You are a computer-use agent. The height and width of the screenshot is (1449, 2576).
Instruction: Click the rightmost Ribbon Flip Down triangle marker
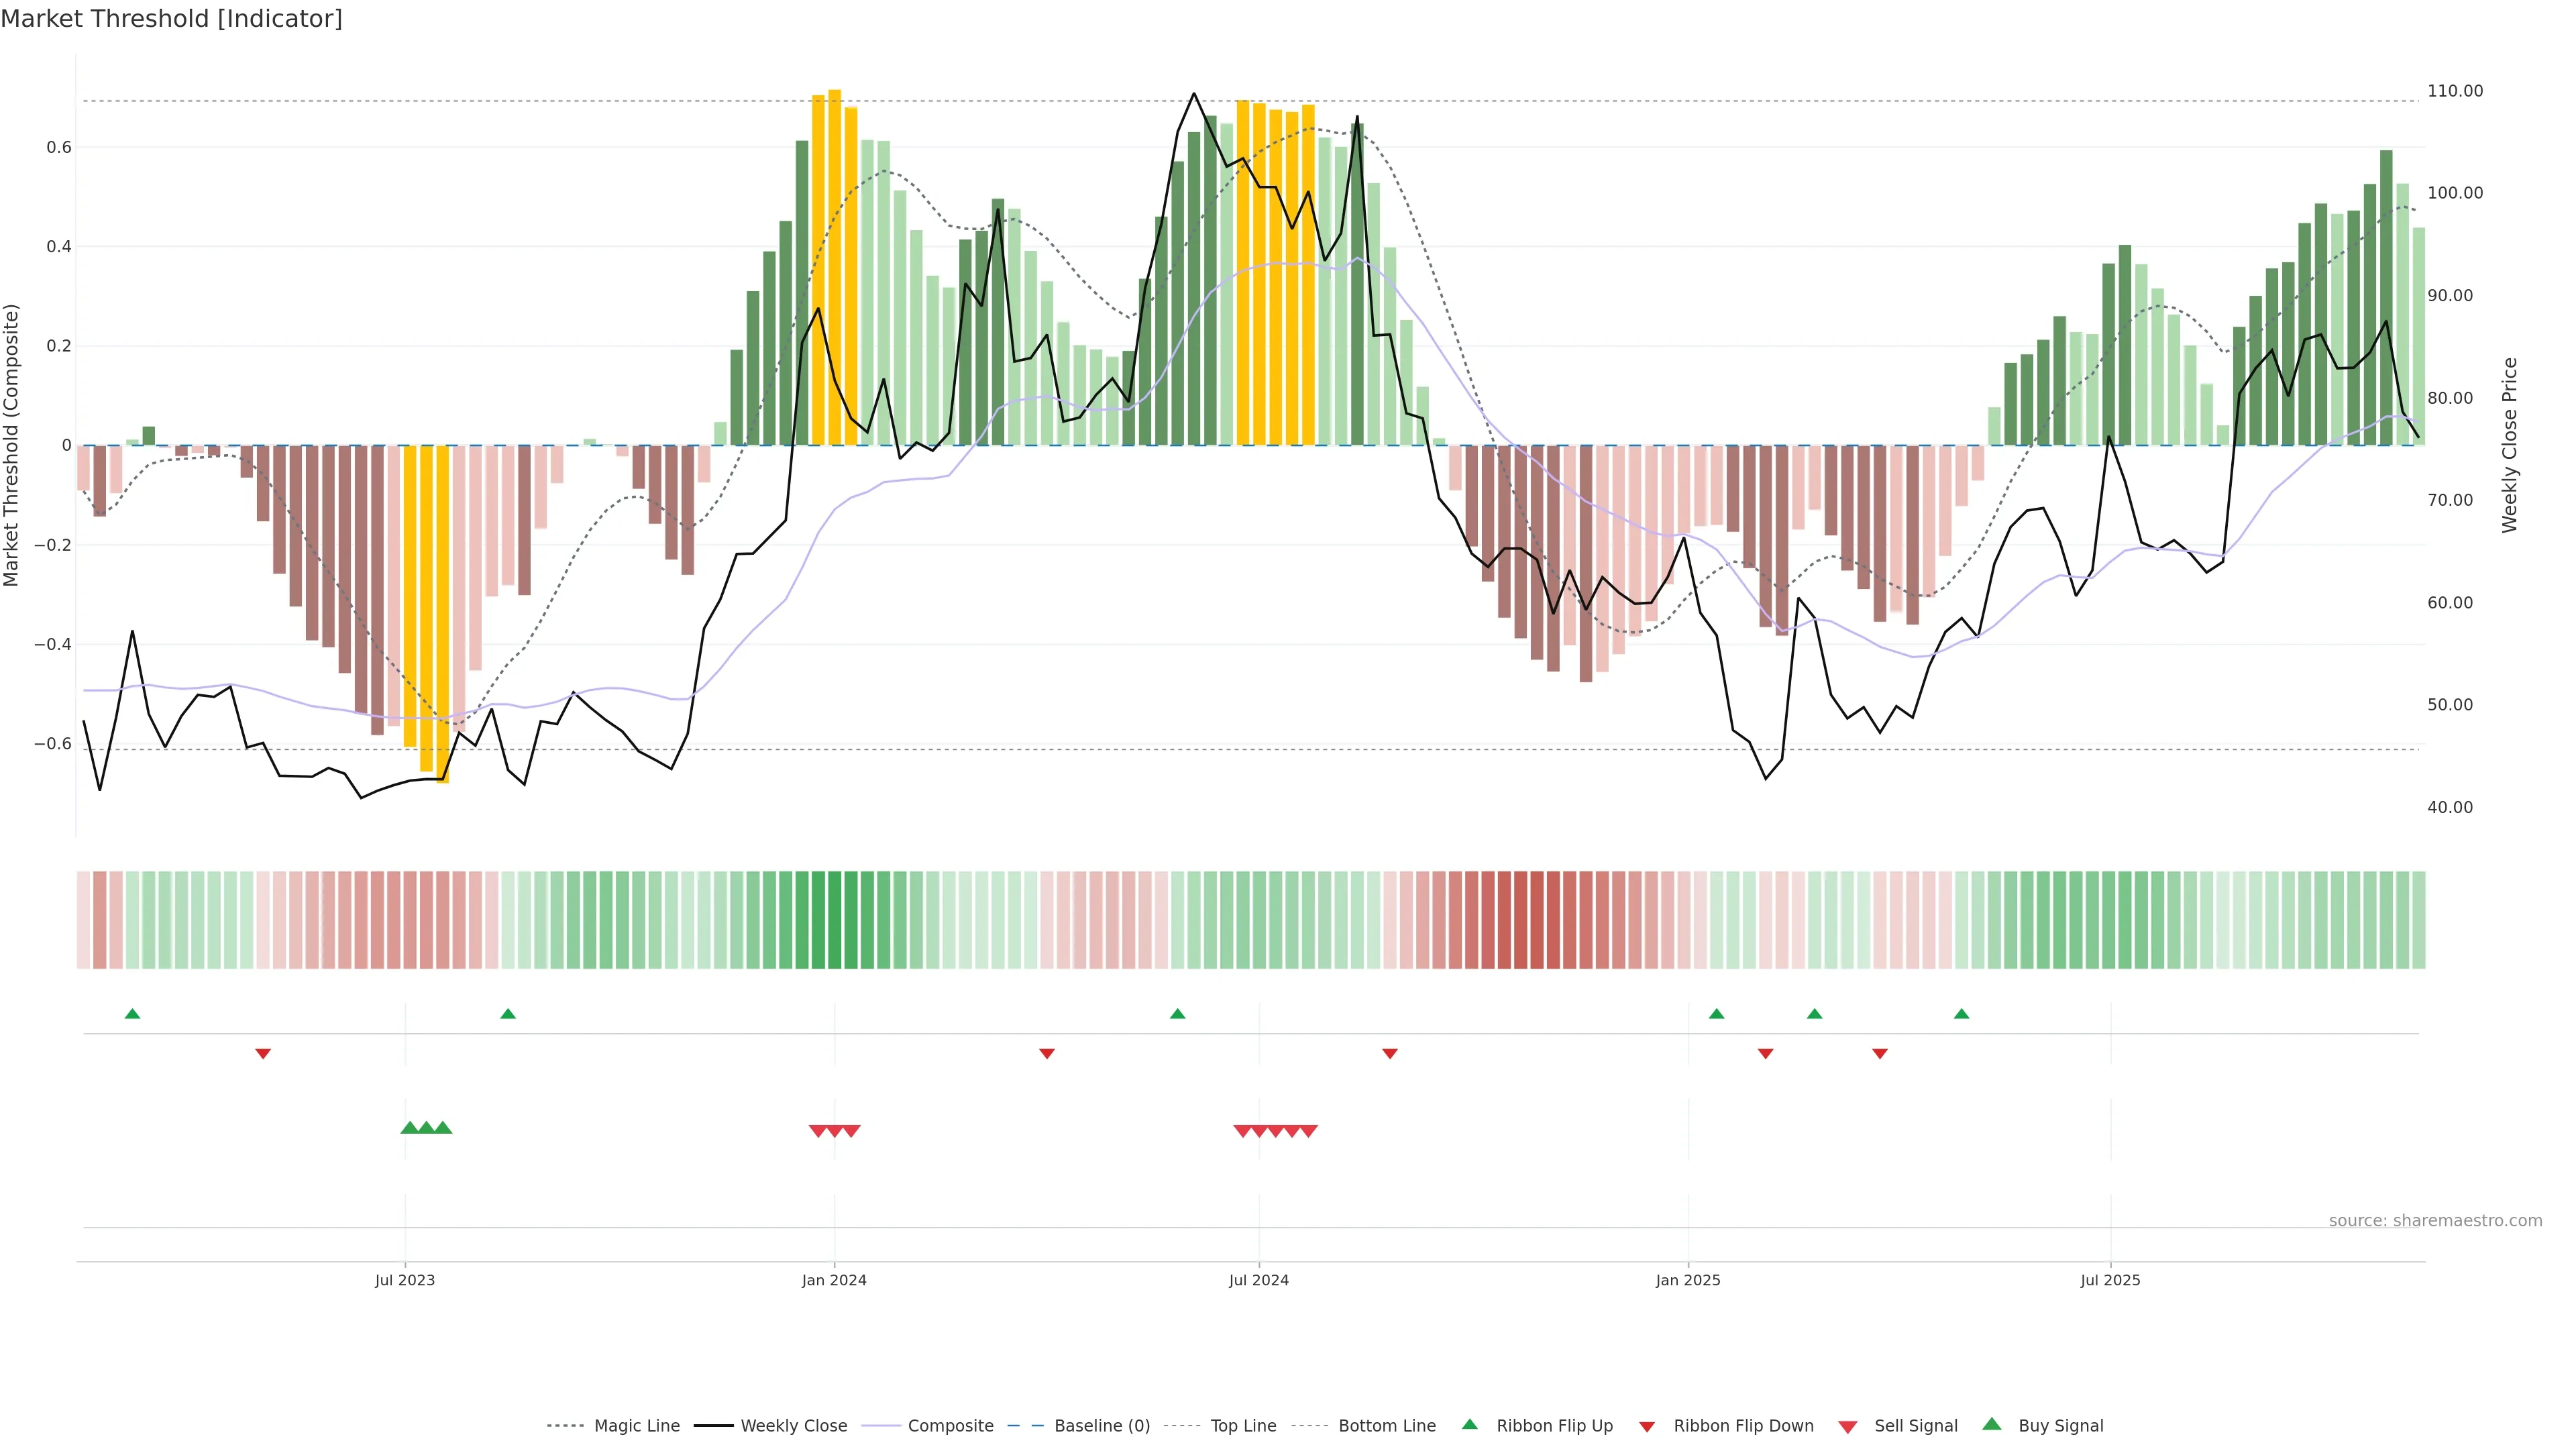pos(1880,1054)
